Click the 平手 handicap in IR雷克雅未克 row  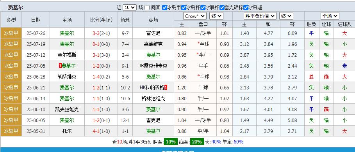203,66
